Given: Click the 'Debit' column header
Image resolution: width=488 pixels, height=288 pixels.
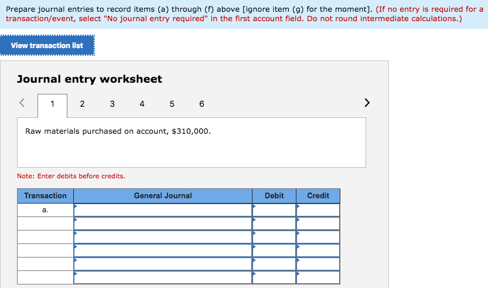Looking at the screenshot, I should [274, 196].
